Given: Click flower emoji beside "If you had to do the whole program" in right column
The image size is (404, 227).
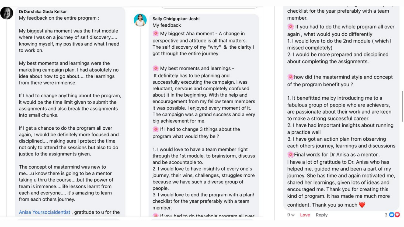Looking at the screenshot, I should [291, 27].
